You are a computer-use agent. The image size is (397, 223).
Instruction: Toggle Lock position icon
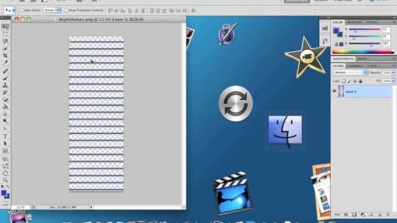[x=355, y=81]
